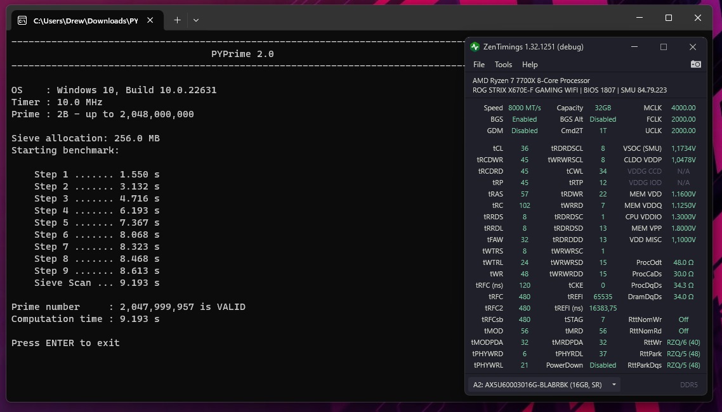Open the memory module selector dropdown
Image resolution: width=722 pixels, height=412 pixels.
pos(544,384)
